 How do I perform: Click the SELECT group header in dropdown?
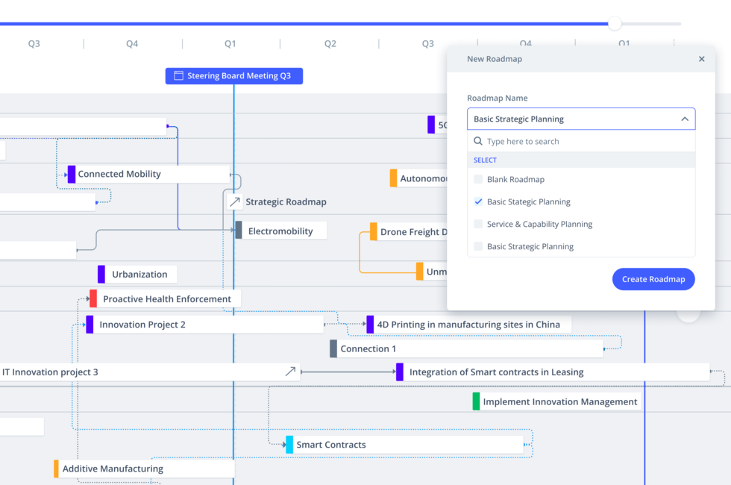pyautogui.click(x=485, y=160)
